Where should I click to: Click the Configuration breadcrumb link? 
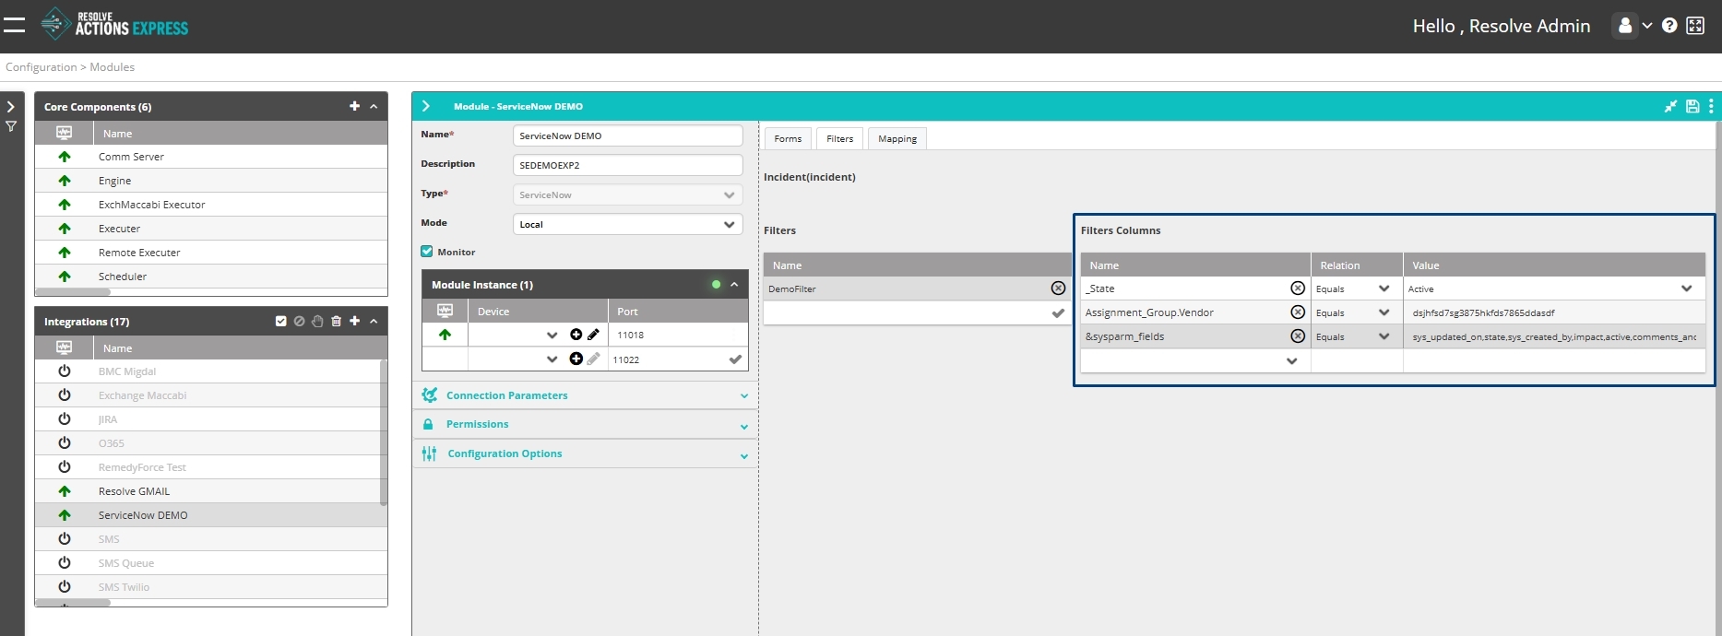click(42, 67)
